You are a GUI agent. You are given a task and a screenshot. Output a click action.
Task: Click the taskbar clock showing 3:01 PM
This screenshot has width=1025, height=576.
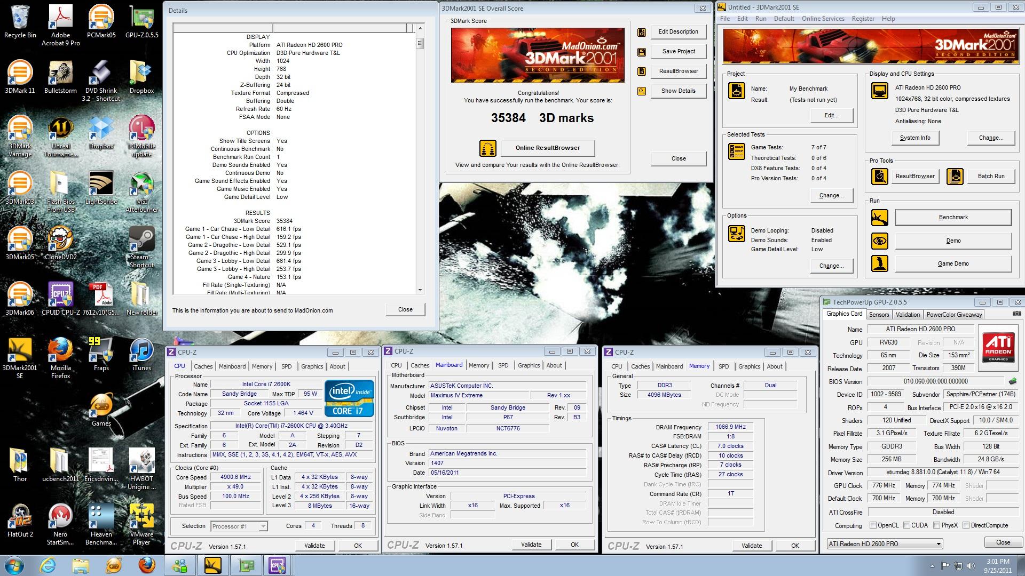pyautogui.click(x=997, y=566)
